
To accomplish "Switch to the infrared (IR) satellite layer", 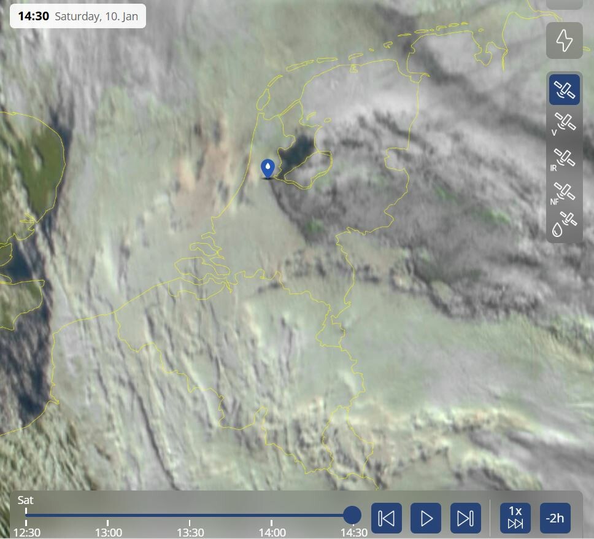I will pos(563,159).
